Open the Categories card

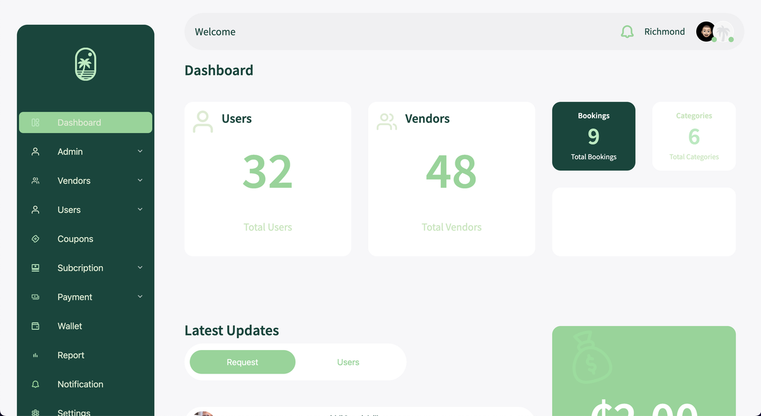pos(694,136)
